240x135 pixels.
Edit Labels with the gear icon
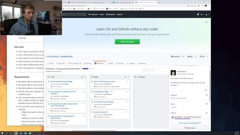click(207, 104)
